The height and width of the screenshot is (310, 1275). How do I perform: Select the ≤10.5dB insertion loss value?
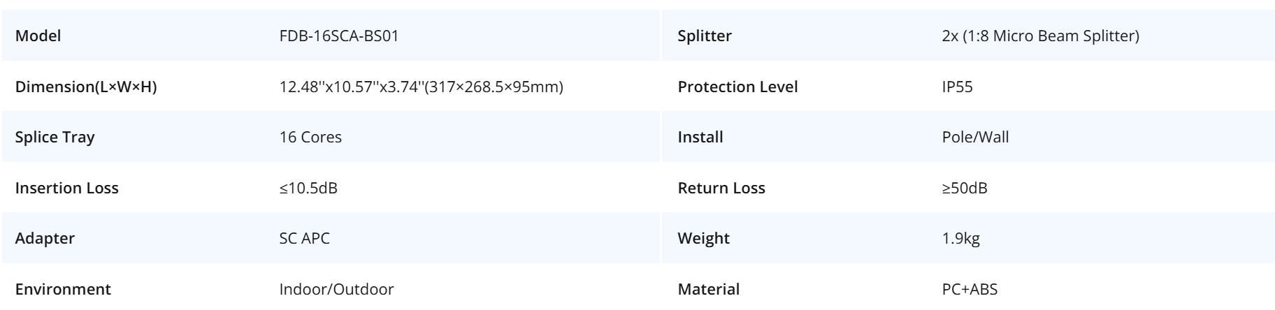[308, 188]
